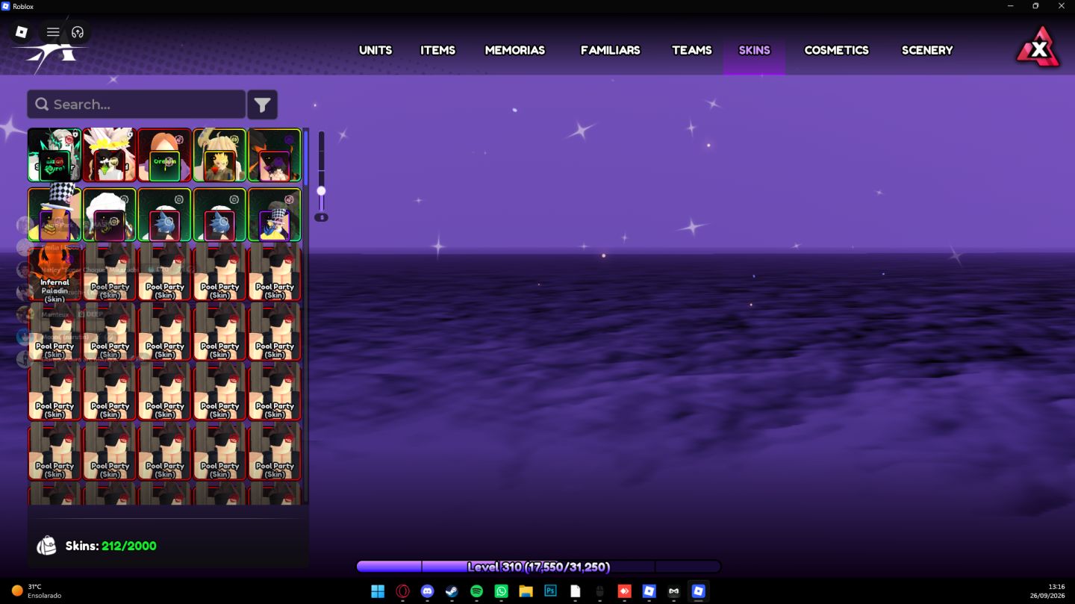Open the COSMETICS tab

836,50
